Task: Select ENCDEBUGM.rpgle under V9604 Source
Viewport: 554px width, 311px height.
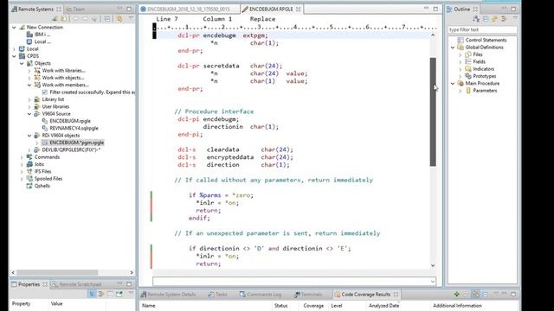Action: click(69, 121)
